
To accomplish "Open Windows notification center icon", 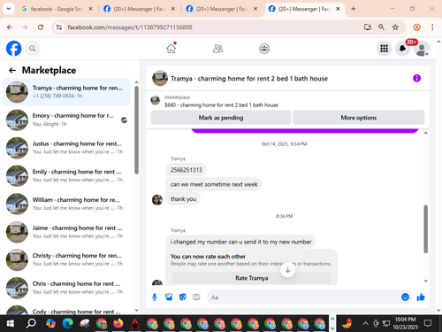I will point(428,323).
